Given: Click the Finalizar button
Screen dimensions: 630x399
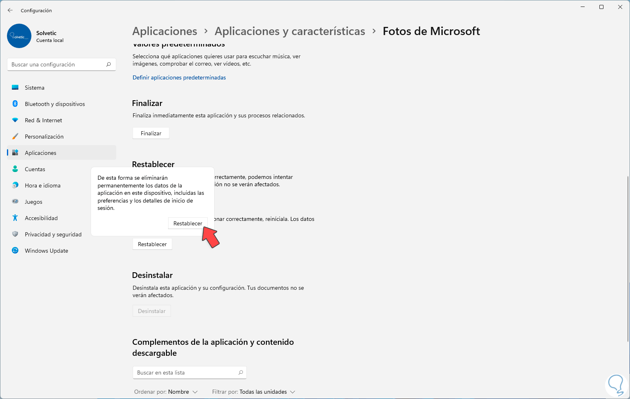Looking at the screenshot, I should [151, 133].
